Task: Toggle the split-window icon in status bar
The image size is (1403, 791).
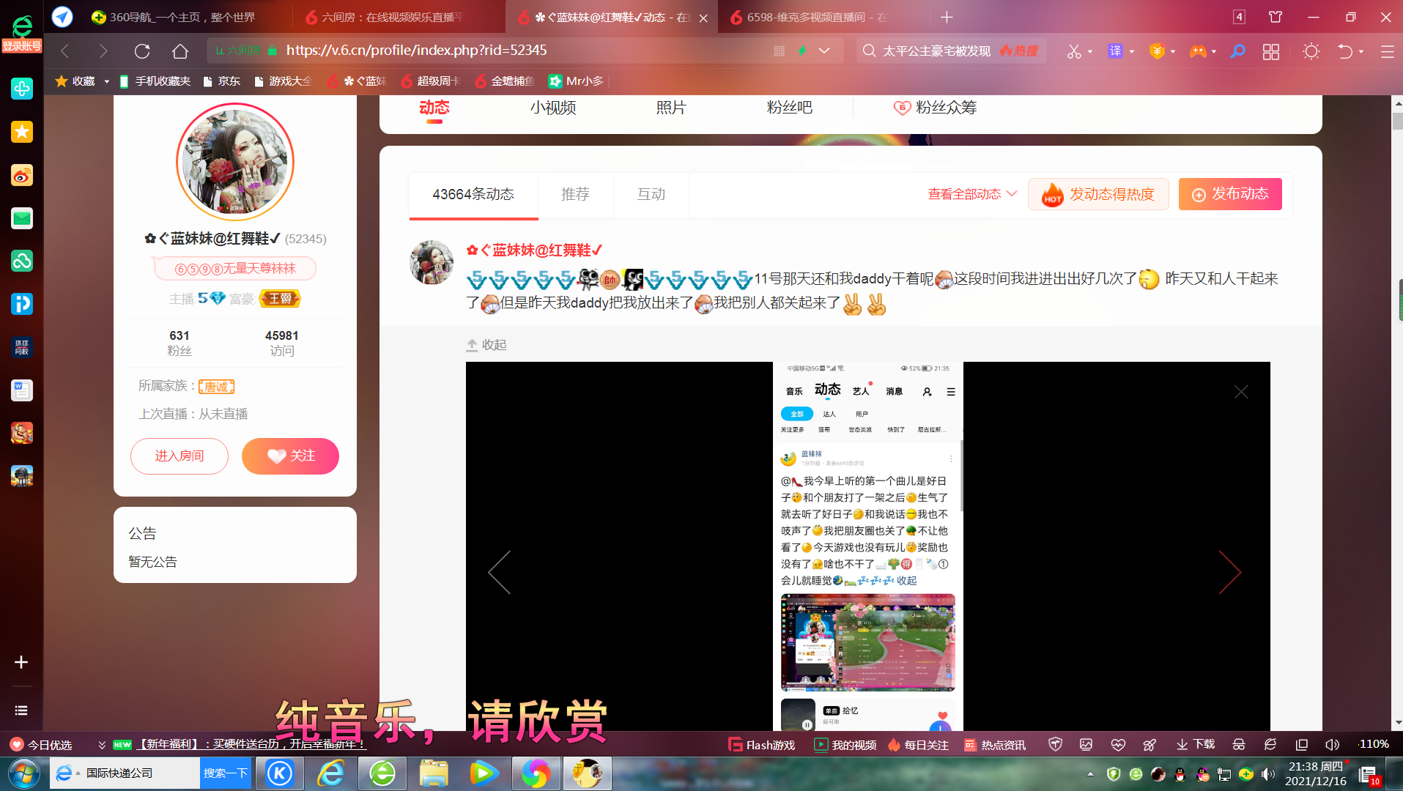Action: click(x=1301, y=744)
